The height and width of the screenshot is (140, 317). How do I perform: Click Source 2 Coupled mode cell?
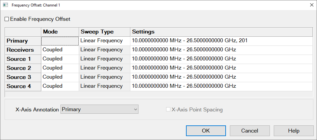click(x=60, y=68)
